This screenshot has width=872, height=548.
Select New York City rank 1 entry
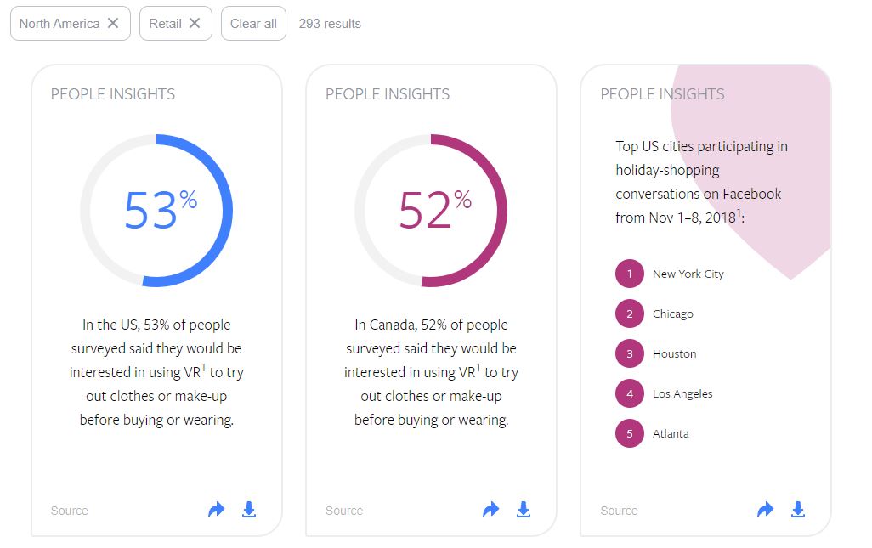[x=670, y=274]
